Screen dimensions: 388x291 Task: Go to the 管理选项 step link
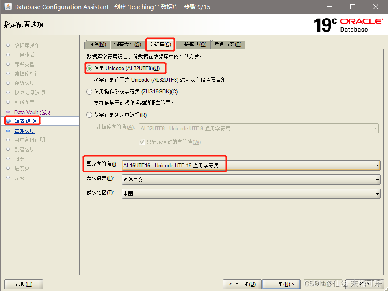point(24,131)
